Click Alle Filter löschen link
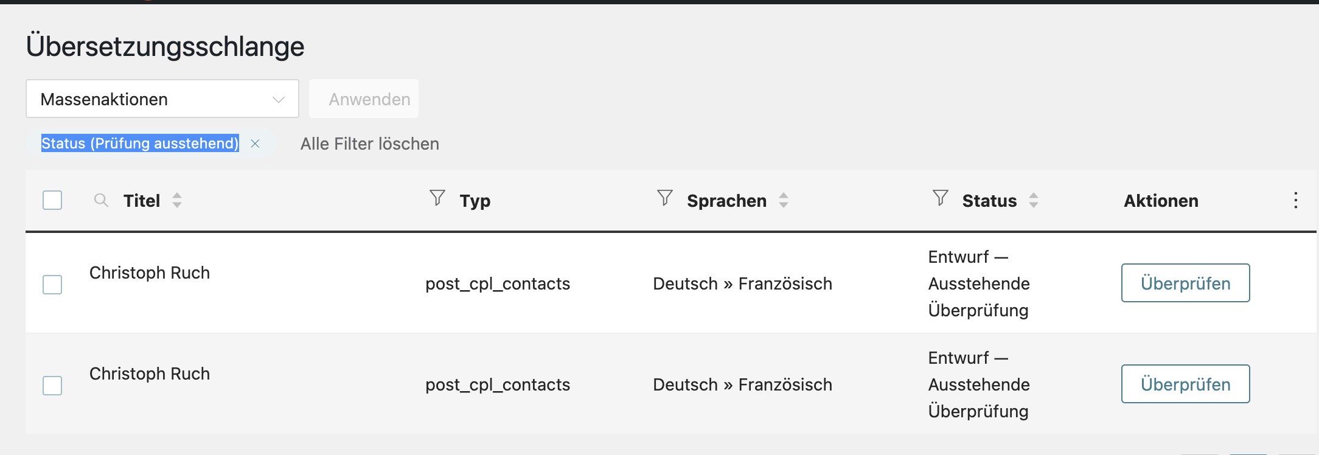Image resolution: width=1319 pixels, height=455 pixels. 369,144
